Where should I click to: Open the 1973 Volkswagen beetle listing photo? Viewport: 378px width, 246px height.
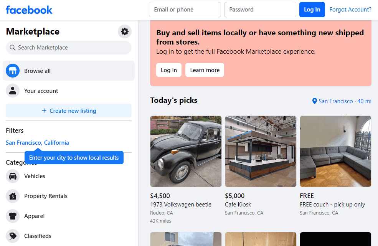186,151
